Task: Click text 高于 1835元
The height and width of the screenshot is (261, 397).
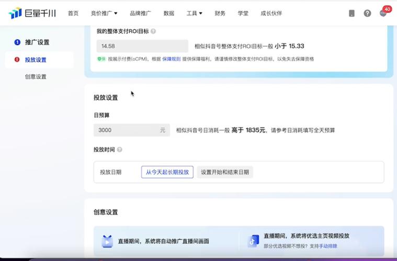Action: (248, 130)
